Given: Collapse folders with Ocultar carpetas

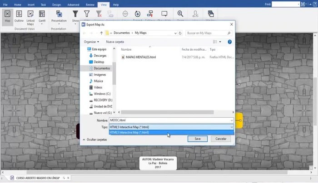Looking at the screenshot, I should pos(94,140).
